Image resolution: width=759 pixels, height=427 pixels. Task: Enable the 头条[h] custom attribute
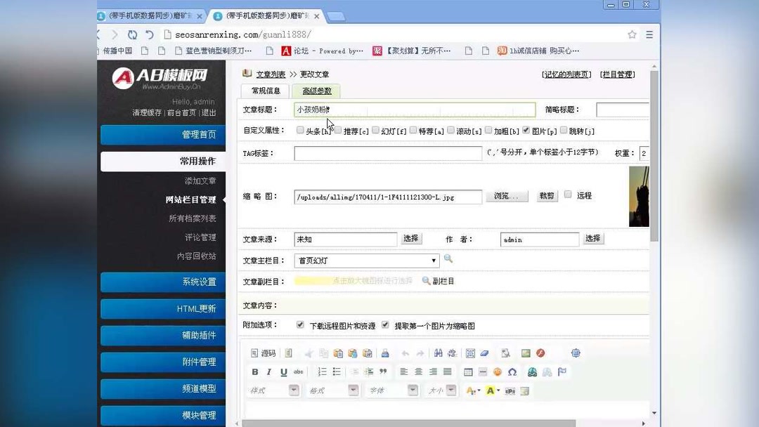(301, 130)
